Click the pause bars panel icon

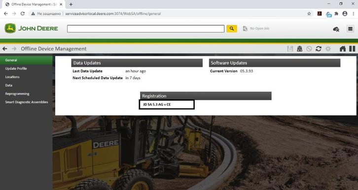(352, 49)
